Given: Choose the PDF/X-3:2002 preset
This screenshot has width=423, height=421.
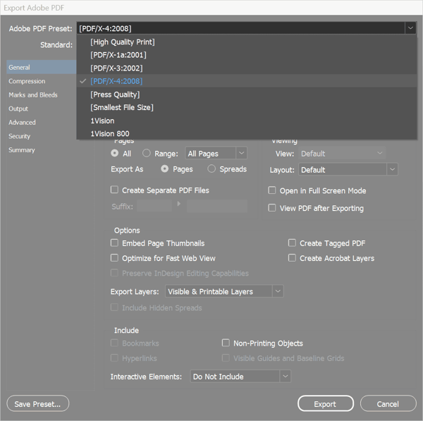Looking at the screenshot, I should [247, 68].
